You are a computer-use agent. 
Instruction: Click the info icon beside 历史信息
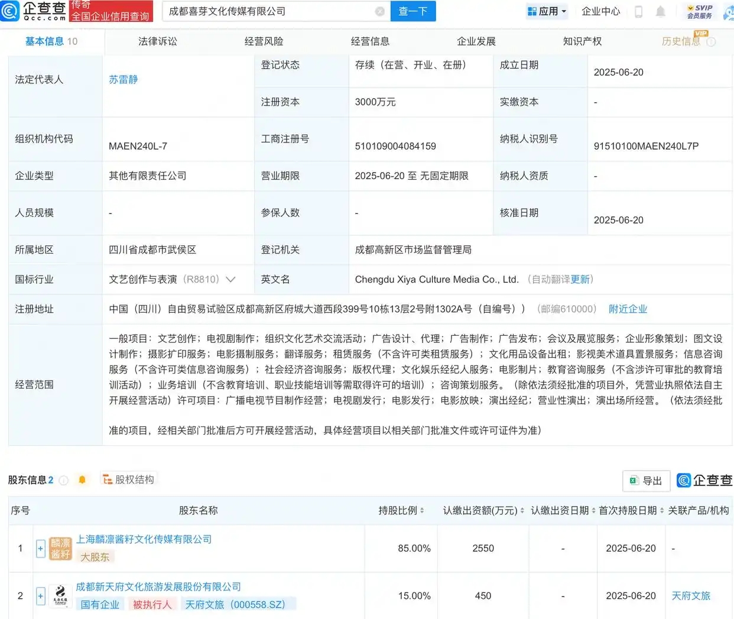pos(711,42)
